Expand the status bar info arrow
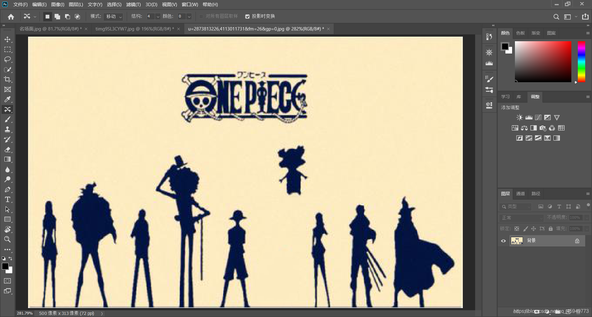The height and width of the screenshot is (317, 592). point(102,313)
